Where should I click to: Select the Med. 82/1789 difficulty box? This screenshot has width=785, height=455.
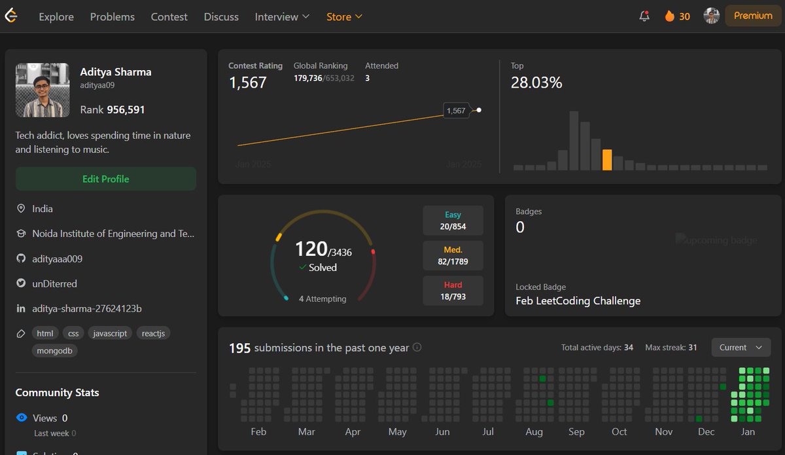coord(453,256)
